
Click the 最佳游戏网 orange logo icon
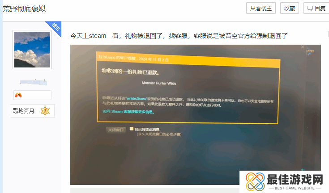coord(254,182)
